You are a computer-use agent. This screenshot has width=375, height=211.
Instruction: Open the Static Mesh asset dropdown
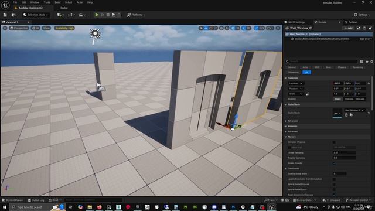(x=354, y=110)
